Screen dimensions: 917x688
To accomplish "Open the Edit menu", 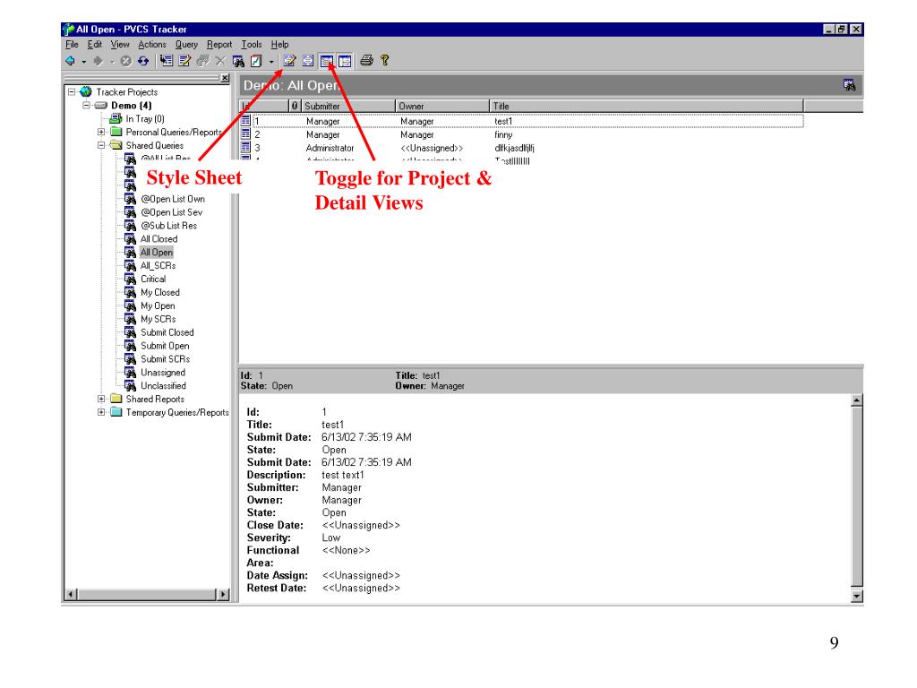I will [x=95, y=45].
